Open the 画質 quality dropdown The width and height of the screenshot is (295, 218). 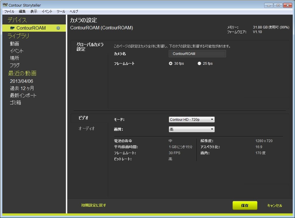(x=191, y=129)
